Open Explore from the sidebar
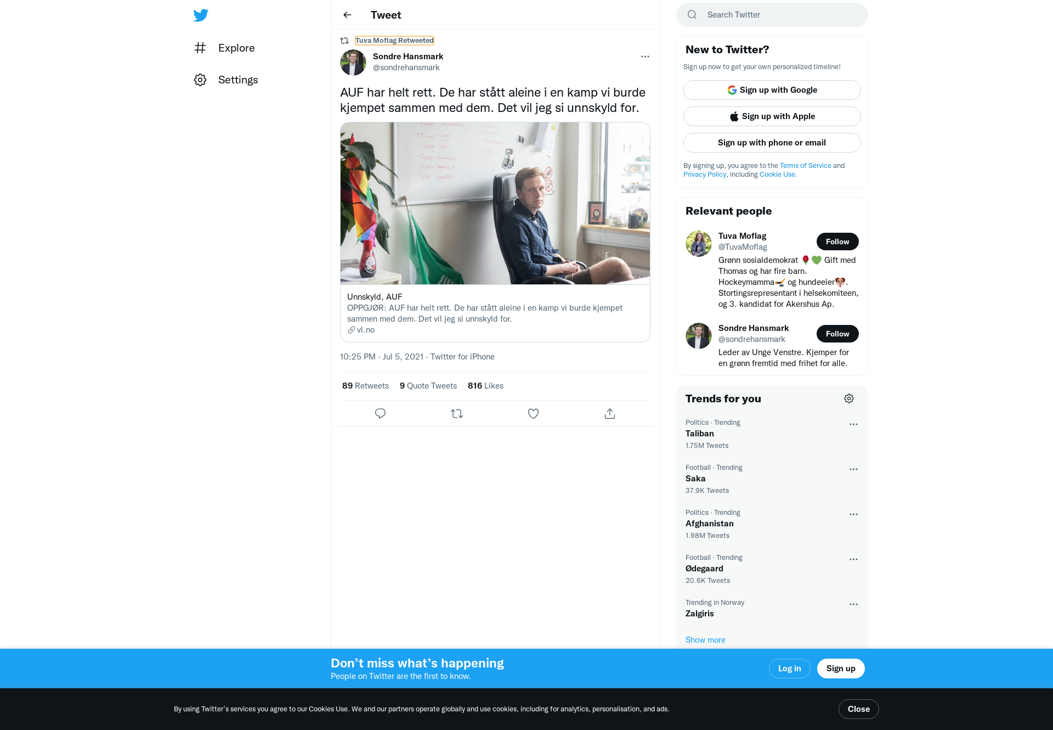This screenshot has width=1053, height=730. pos(224,48)
